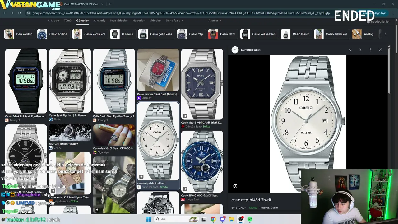Image resolution: width=398 pixels, height=224 pixels.
Task: View site information icon in address bar
Action: click(x=29, y=13)
